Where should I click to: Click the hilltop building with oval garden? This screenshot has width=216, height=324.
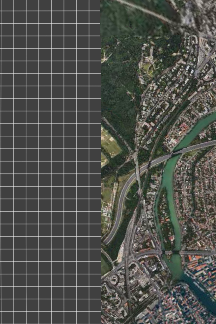click(x=147, y=66)
